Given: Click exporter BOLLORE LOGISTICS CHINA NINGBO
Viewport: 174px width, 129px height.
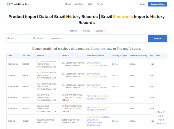Looking at the screenshot, I should click(x=70, y=121).
